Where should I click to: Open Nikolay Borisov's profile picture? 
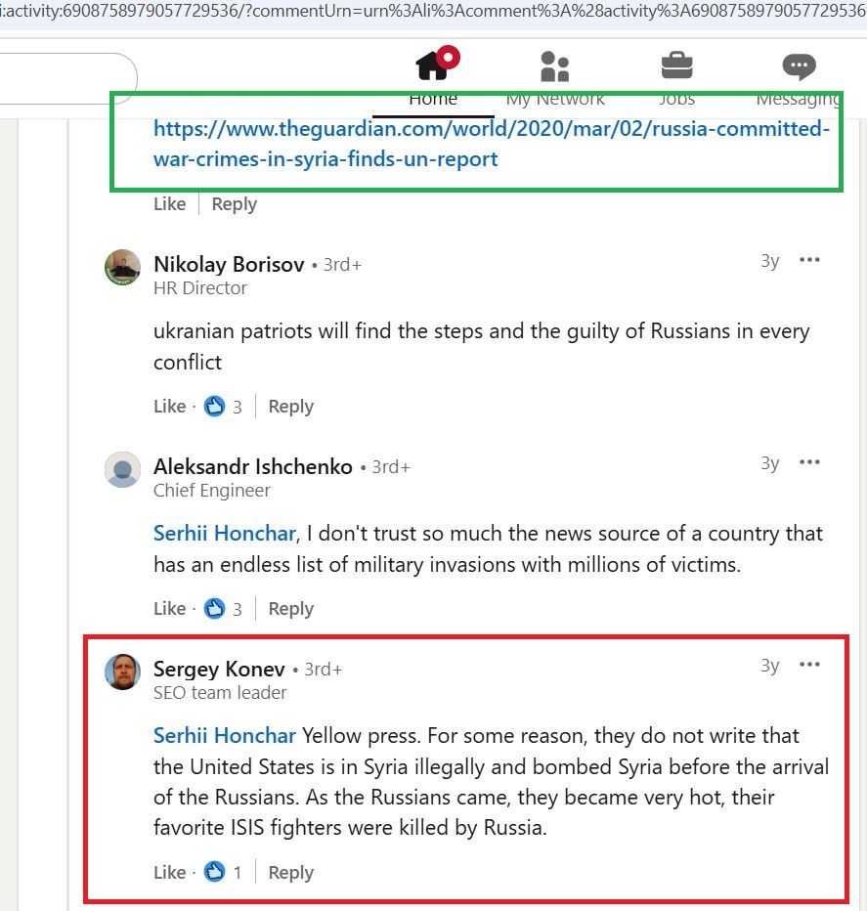coord(122,268)
